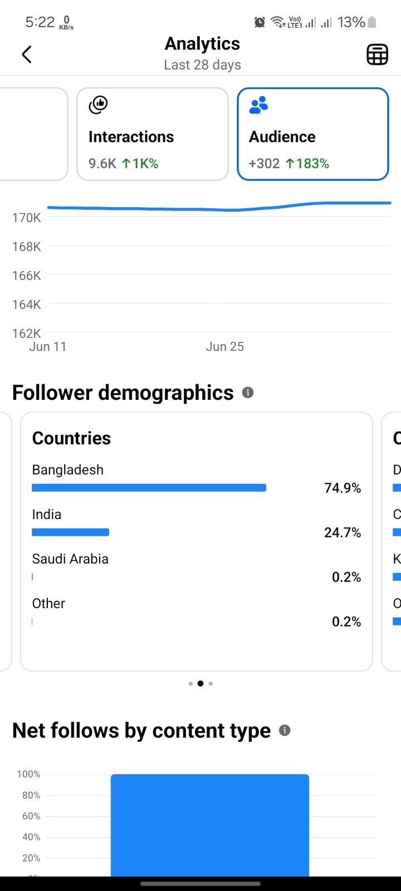401x891 pixels.
Task: Tap the alarm clock status icon
Action: [x=260, y=22]
